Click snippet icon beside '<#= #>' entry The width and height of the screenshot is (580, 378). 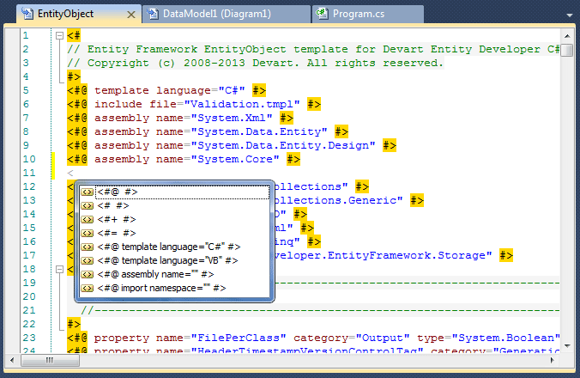[88, 233]
